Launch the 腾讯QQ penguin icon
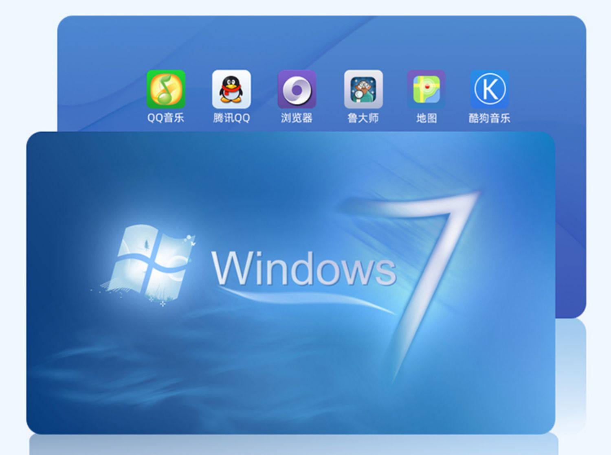 click(x=231, y=89)
